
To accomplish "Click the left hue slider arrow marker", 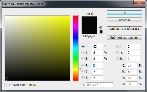I will point(72,69).
